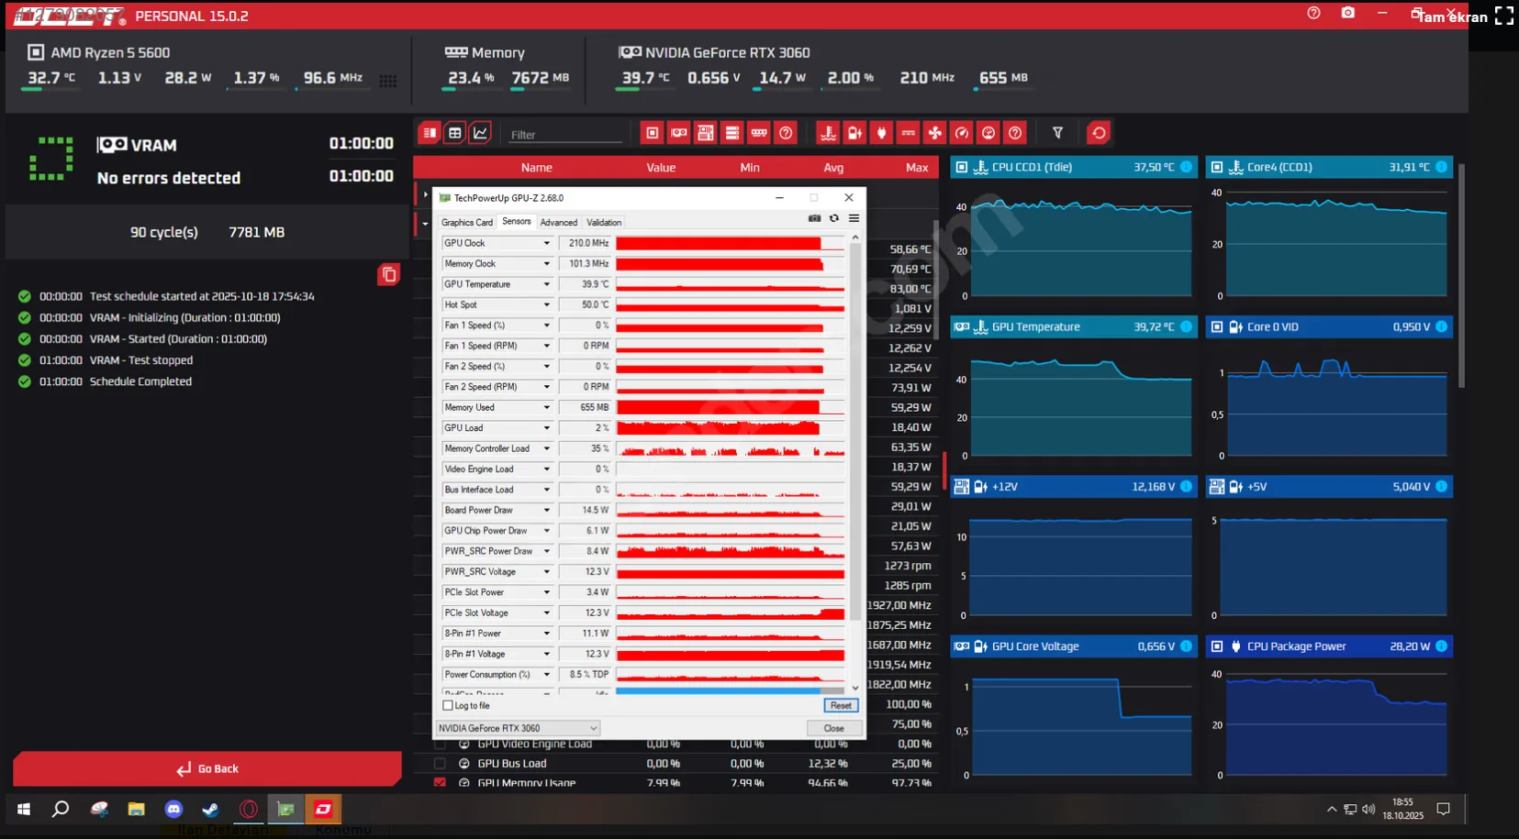1519x839 pixels.
Task: Open the PCIe Slot Voltage sensor dropdown
Action: point(546,613)
